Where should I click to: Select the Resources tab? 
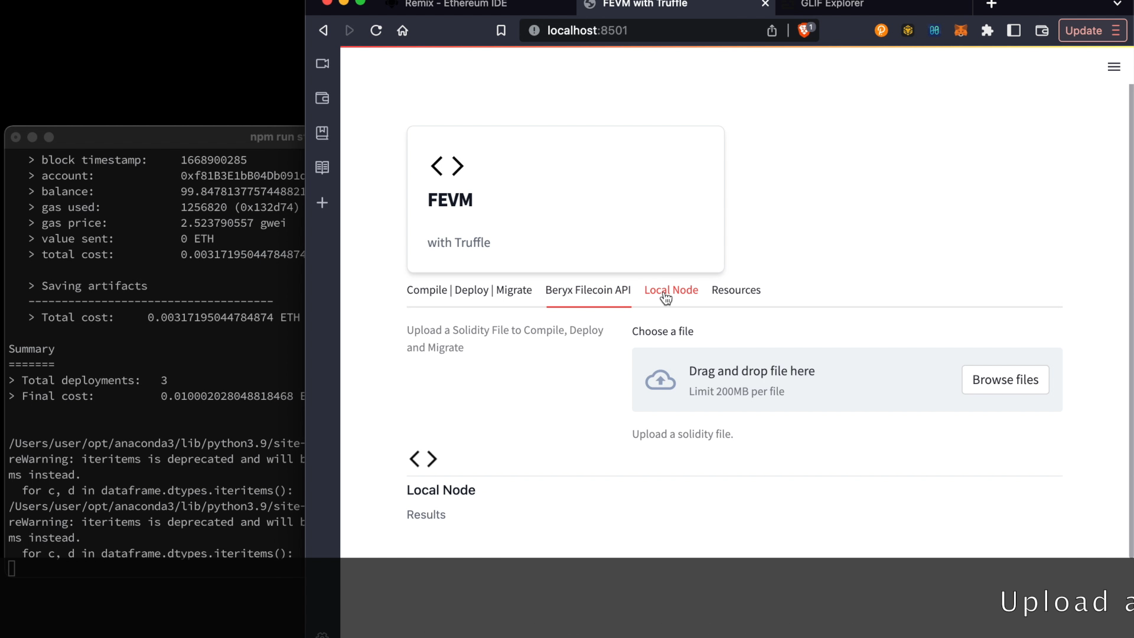click(736, 290)
